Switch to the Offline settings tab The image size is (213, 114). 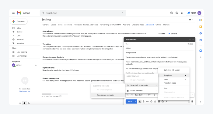coord(158,25)
